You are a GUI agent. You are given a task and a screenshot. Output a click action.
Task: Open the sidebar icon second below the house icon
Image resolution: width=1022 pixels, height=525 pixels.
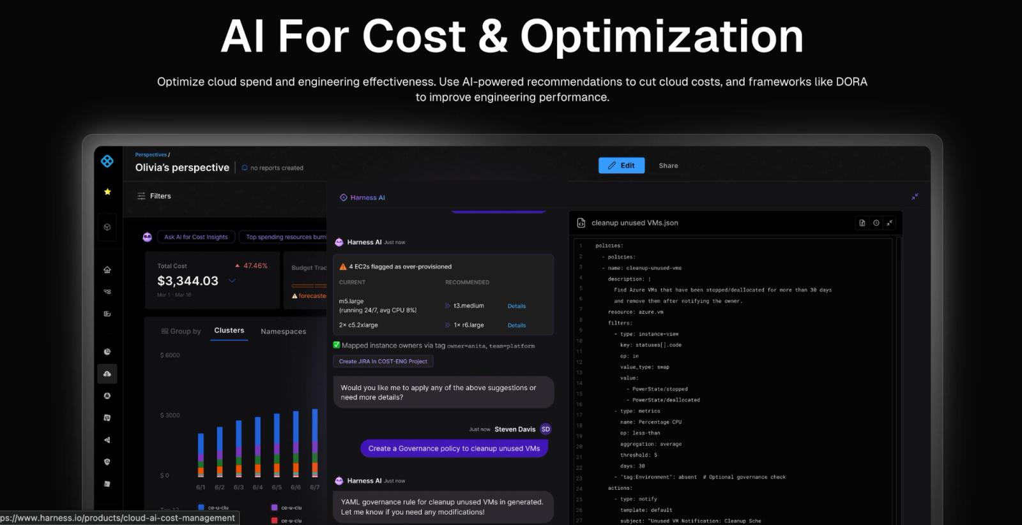pyautogui.click(x=107, y=314)
